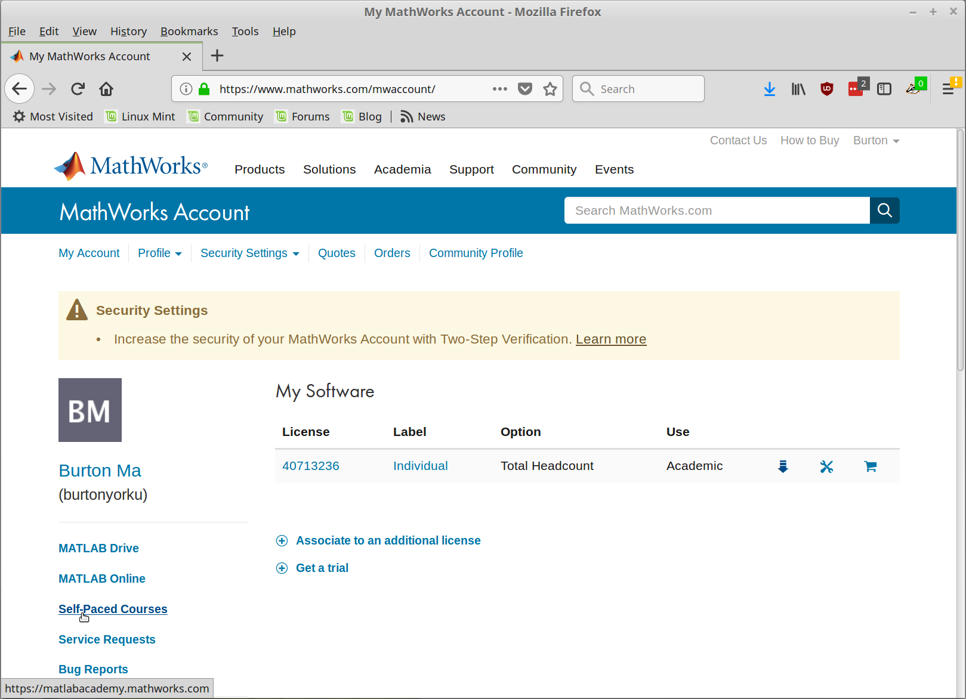Save the page to Pocket

coord(525,89)
